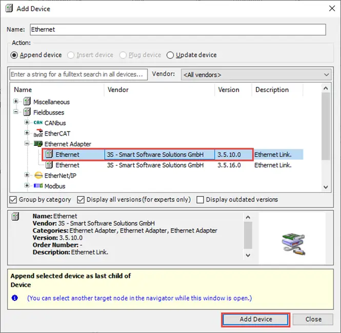
Task: Click the Add Device button
Action: pos(256,319)
